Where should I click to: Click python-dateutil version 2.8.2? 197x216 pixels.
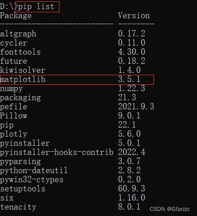[x=129, y=170]
